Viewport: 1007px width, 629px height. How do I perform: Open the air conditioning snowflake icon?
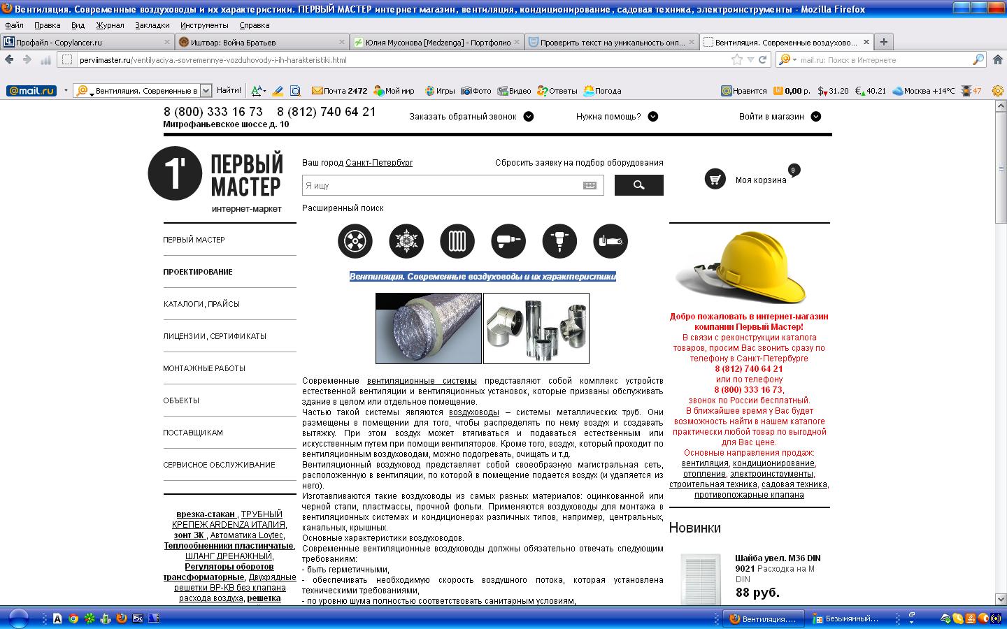tap(406, 242)
